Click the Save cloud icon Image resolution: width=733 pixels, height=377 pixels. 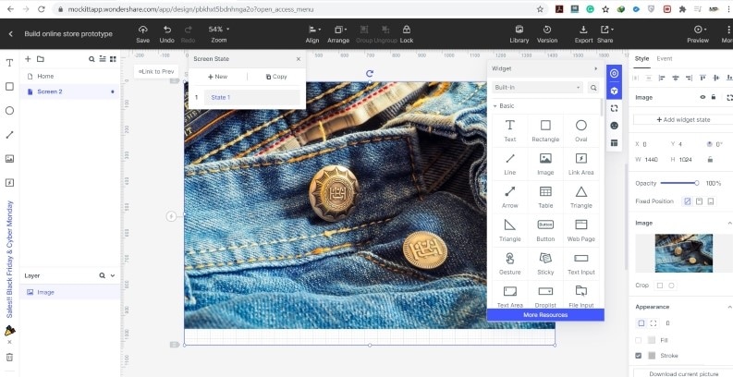click(142, 30)
